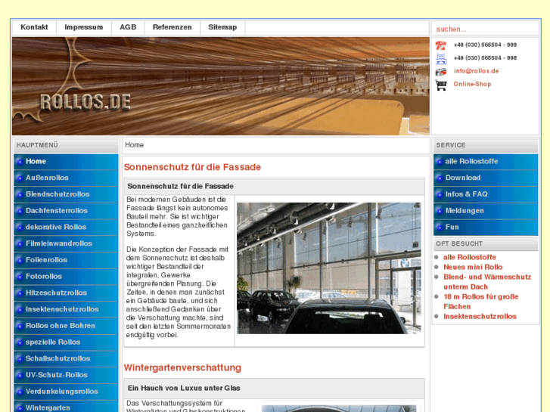
Task: Click the bullet icon beside Download
Action: (439, 178)
